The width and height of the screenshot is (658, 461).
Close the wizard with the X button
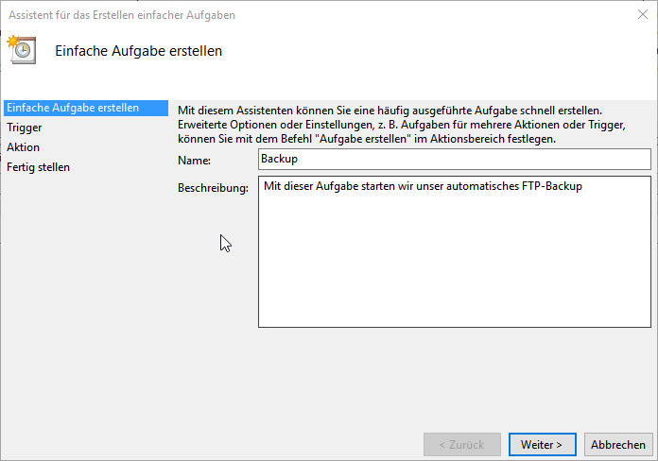click(x=643, y=15)
